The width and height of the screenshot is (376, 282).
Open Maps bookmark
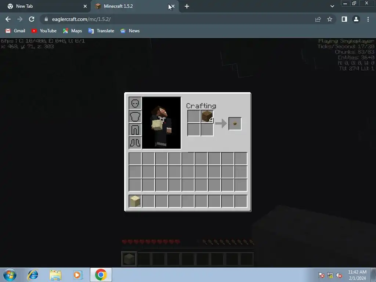tap(72, 31)
